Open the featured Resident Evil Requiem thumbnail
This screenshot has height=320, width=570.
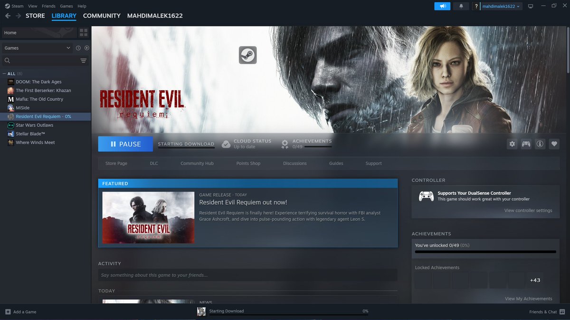tap(148, 218)
